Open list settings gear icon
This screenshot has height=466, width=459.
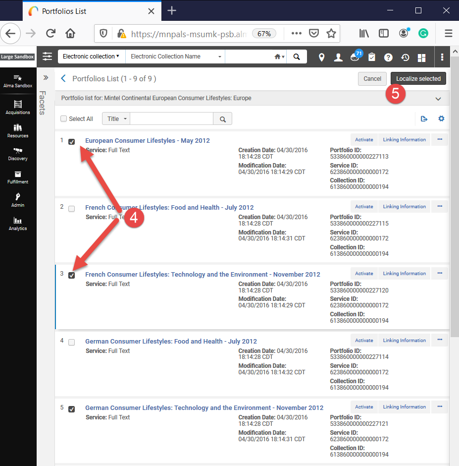click(441, 118)
